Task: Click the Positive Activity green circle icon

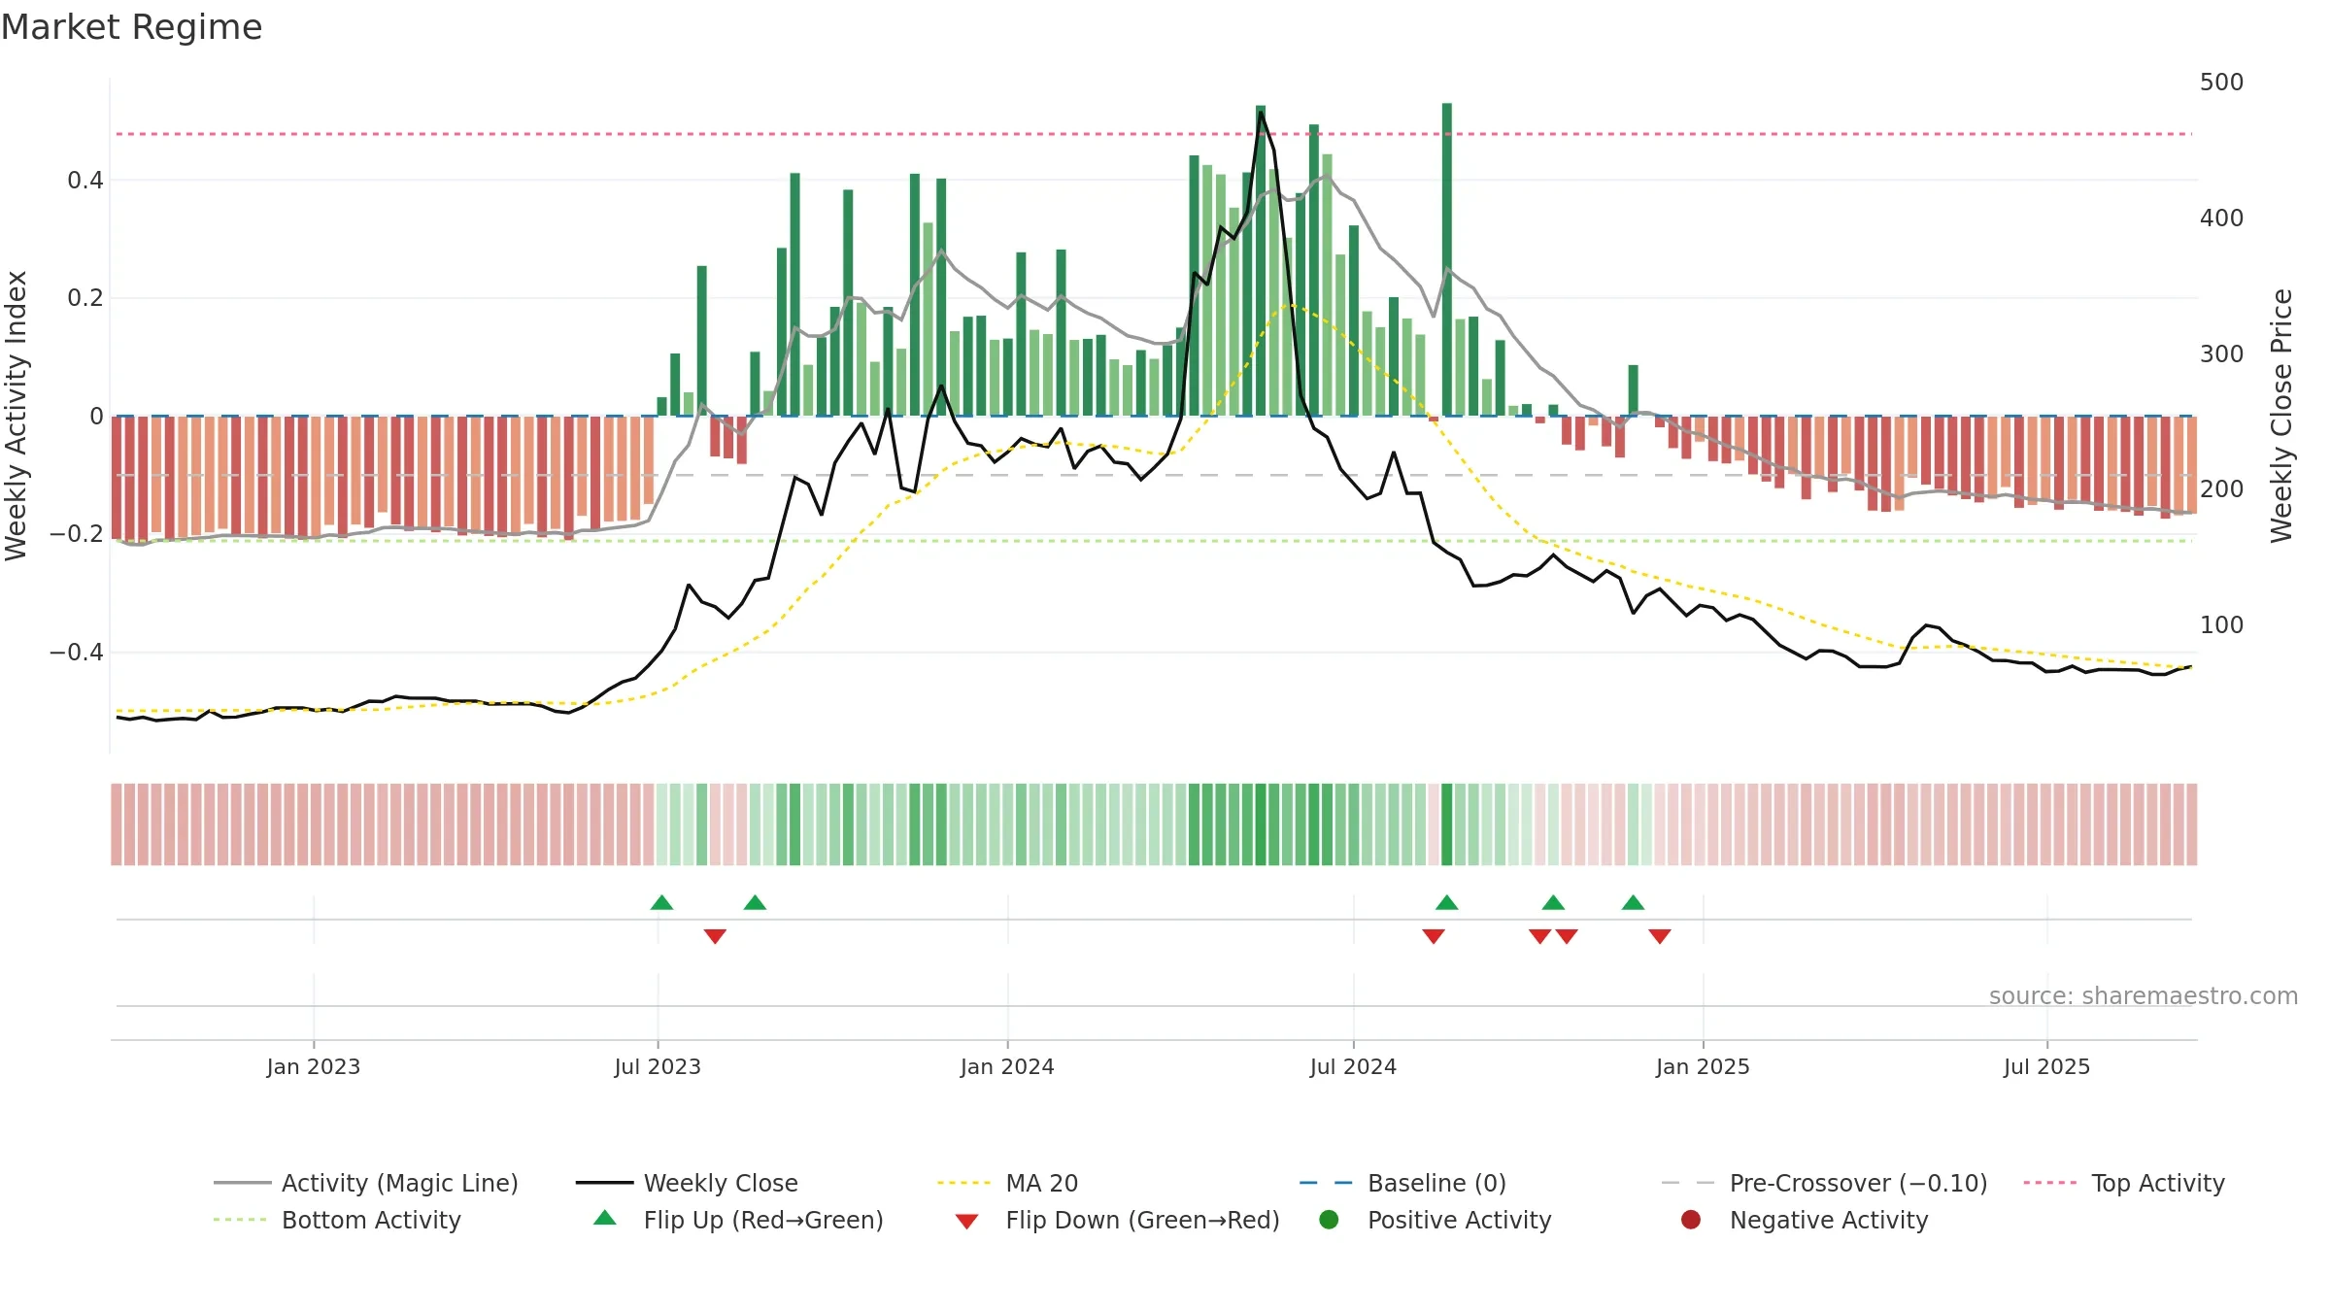Action: [x=1329, y=1219]
